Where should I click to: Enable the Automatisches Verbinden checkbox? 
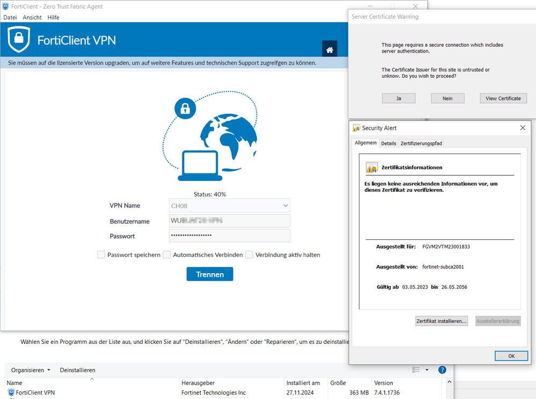pos(167,254)
